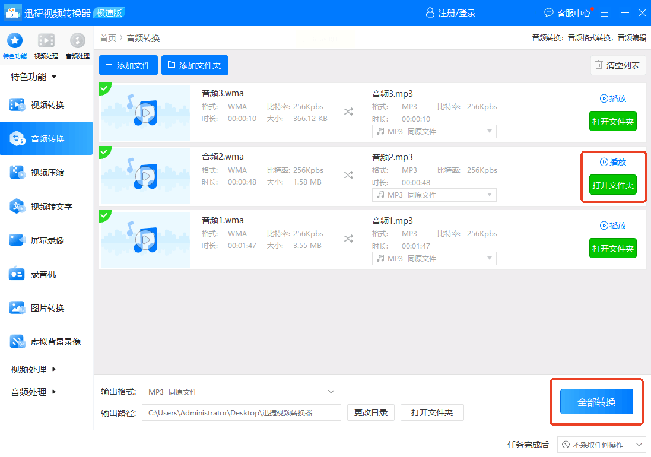Open the 输出格式 dropdown
Viewport: 651px width, 457px height.
[242, 392]
